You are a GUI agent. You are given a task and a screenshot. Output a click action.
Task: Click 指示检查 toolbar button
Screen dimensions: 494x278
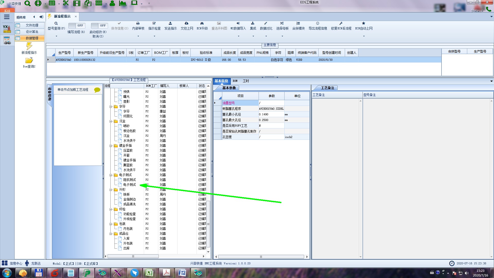coord(154,26)
